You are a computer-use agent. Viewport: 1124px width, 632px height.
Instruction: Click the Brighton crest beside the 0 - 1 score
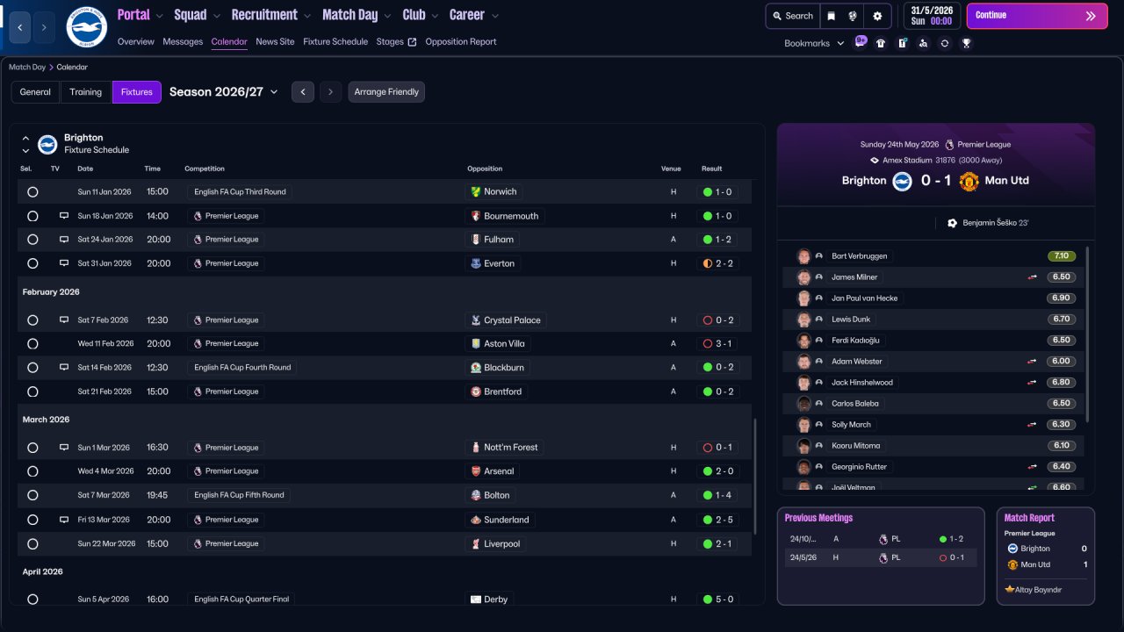click(x=903, y=181)
